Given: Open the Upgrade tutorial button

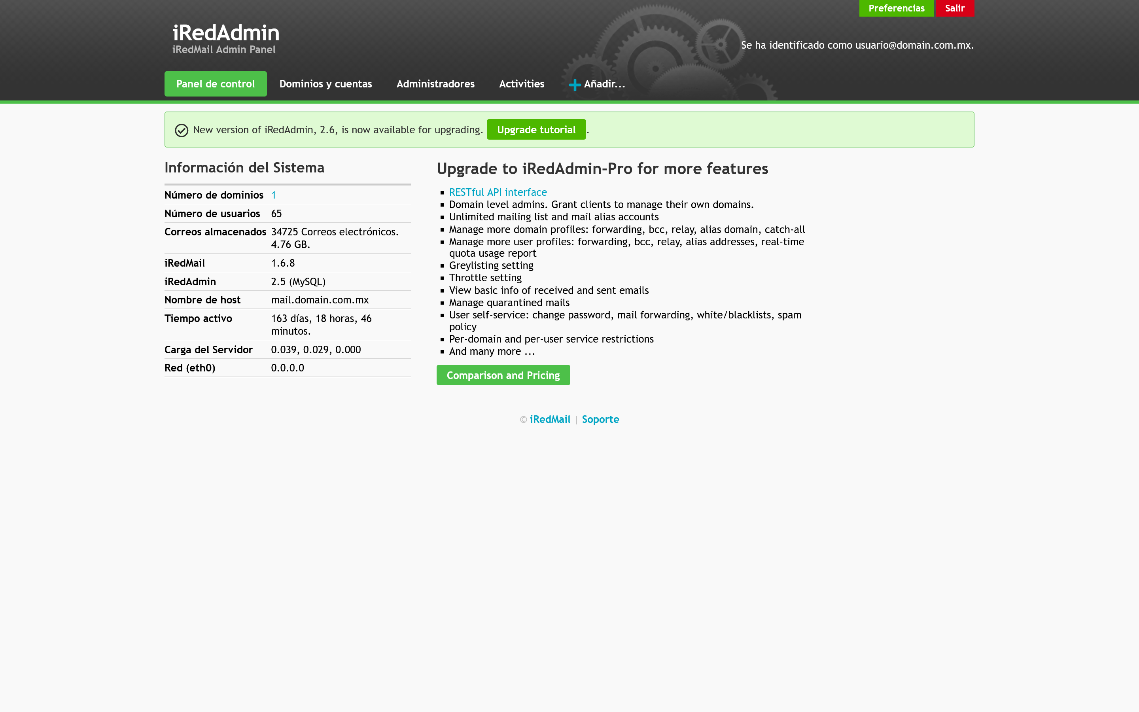Looking at the screenshot, I should point(536,129).
